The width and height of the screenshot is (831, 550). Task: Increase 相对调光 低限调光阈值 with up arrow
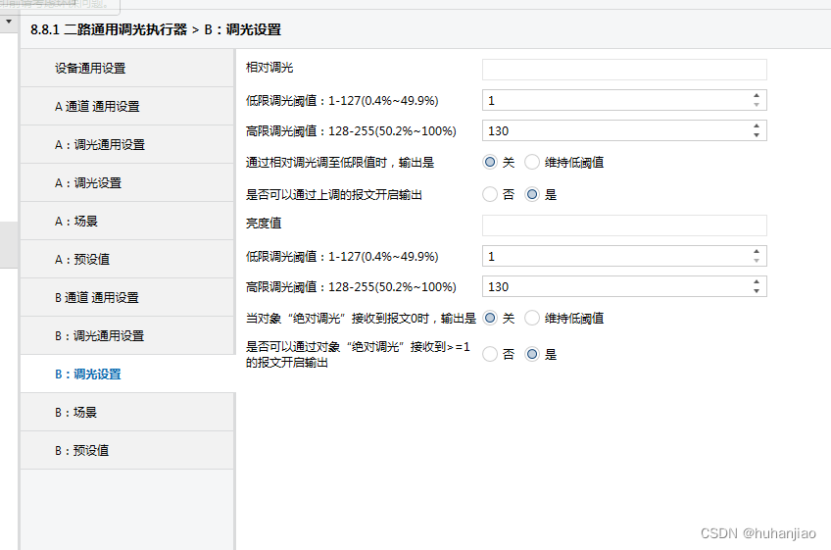[x=757, y=96]
